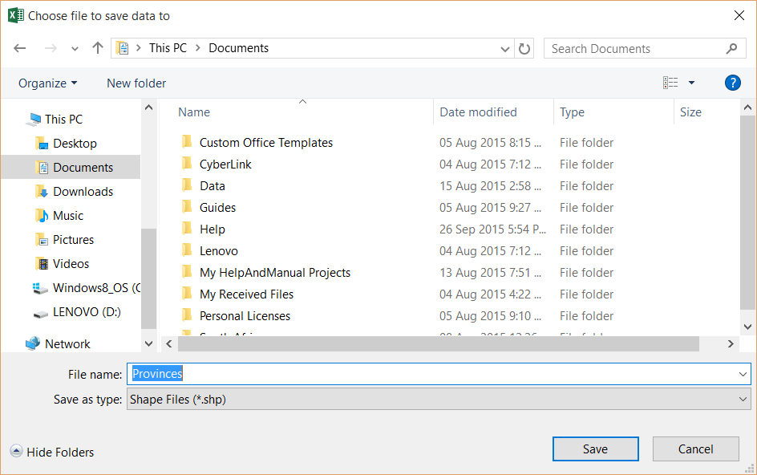Navigate back using the back arrow

19,48
